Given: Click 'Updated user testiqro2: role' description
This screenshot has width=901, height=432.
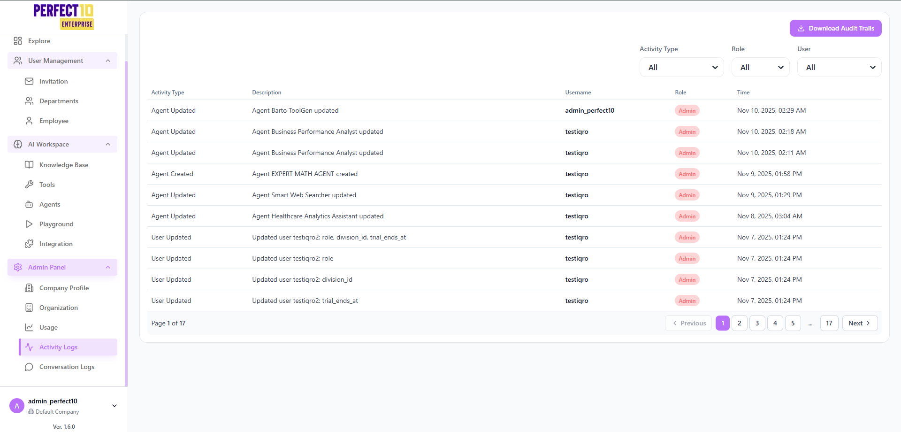Looking at the screenshot, I should point(292,258).
